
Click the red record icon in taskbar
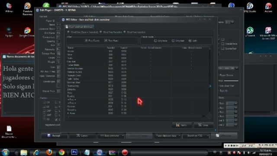[125, 152]
